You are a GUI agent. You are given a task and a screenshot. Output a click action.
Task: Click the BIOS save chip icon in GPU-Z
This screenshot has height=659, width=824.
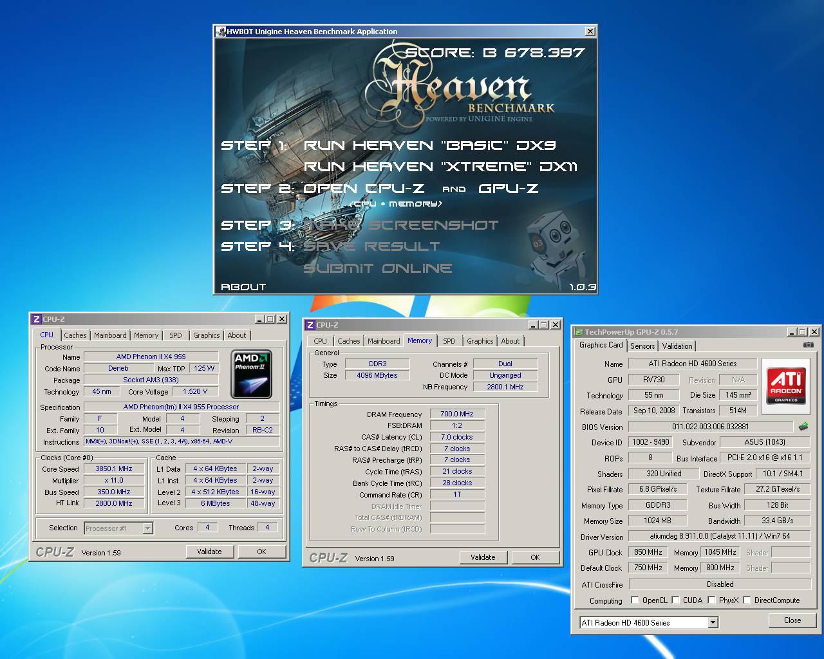803,426
